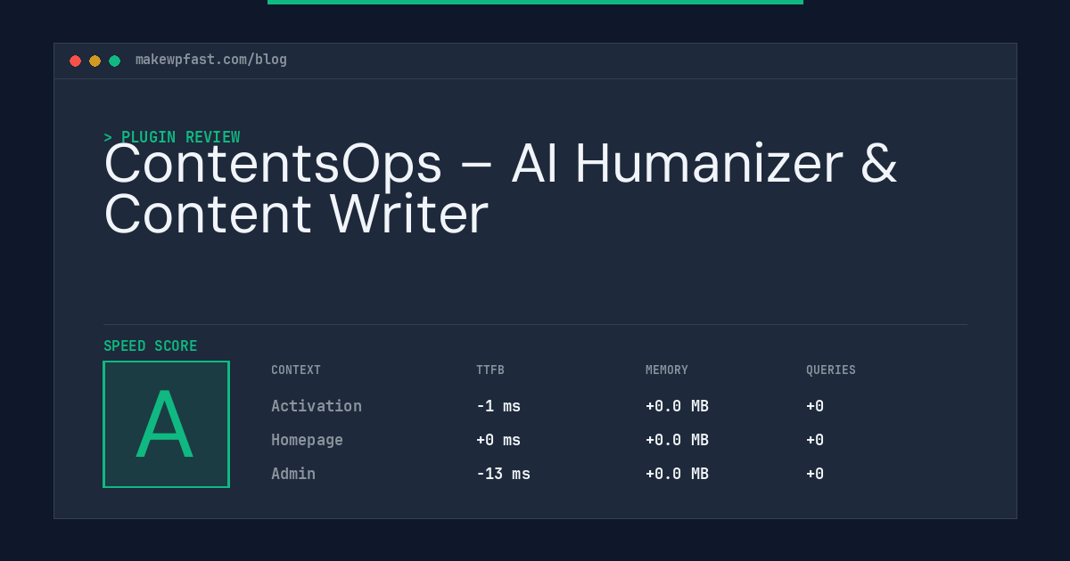Click the Homepage memory value +0.0 MB
This screenshot has width=1070, height=561.
coord(677,440)
